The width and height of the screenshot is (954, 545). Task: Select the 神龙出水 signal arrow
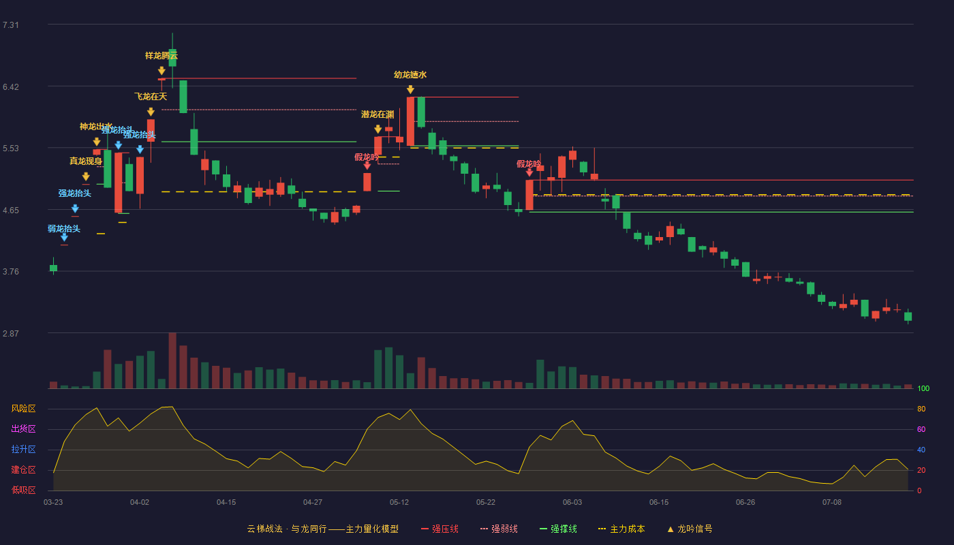tap(97, 142)
